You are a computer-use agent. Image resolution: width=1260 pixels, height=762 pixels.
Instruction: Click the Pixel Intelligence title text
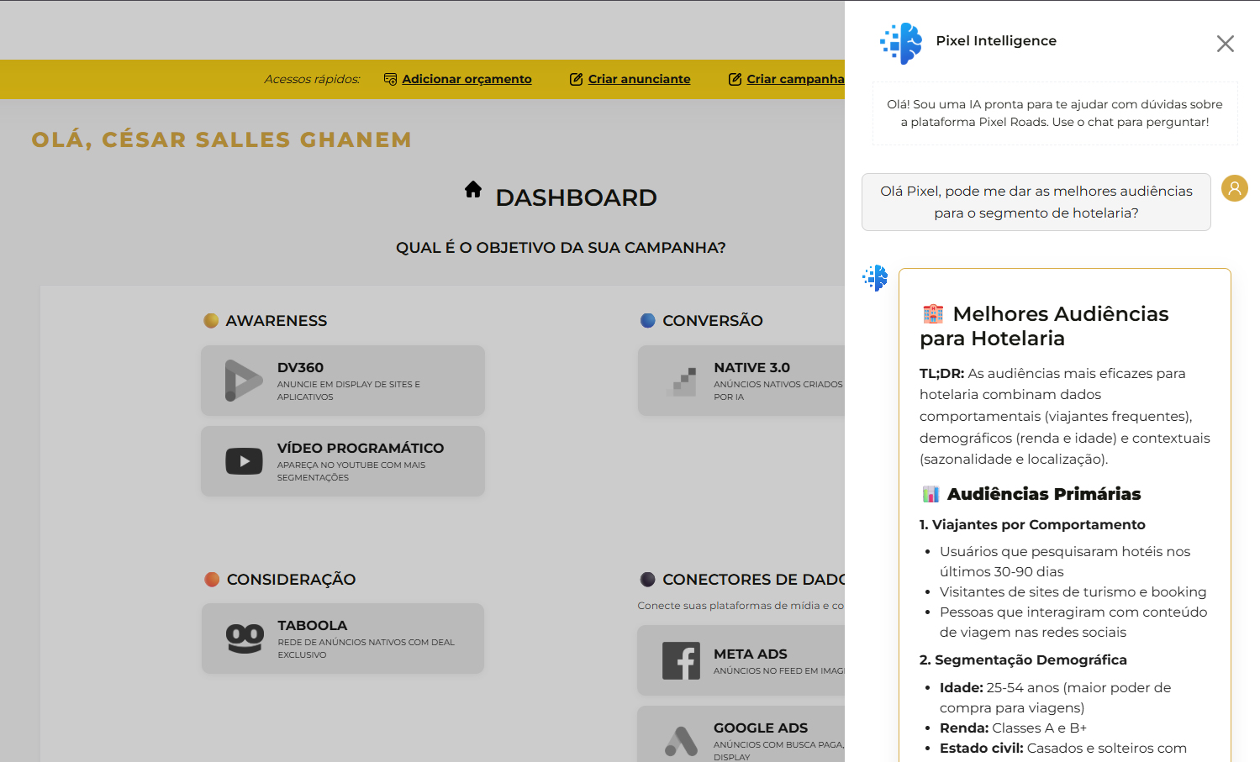996,40
